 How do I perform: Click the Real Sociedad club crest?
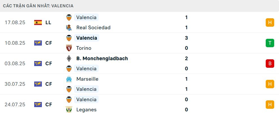[69, 28]
